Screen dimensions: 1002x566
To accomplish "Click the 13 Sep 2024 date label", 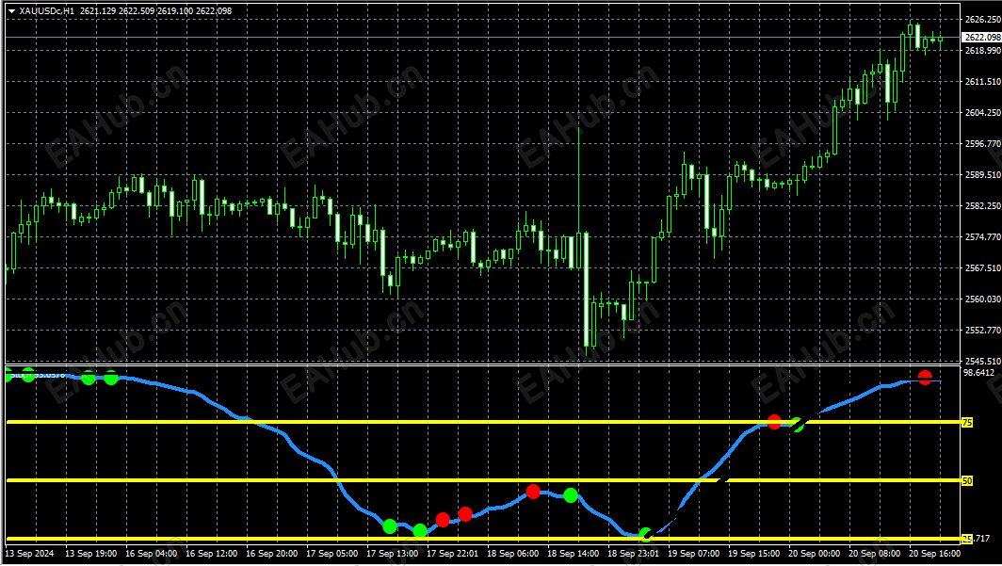I will point(29,553).
